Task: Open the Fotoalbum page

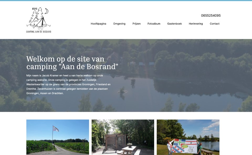Action: click(x=154, y=24)
